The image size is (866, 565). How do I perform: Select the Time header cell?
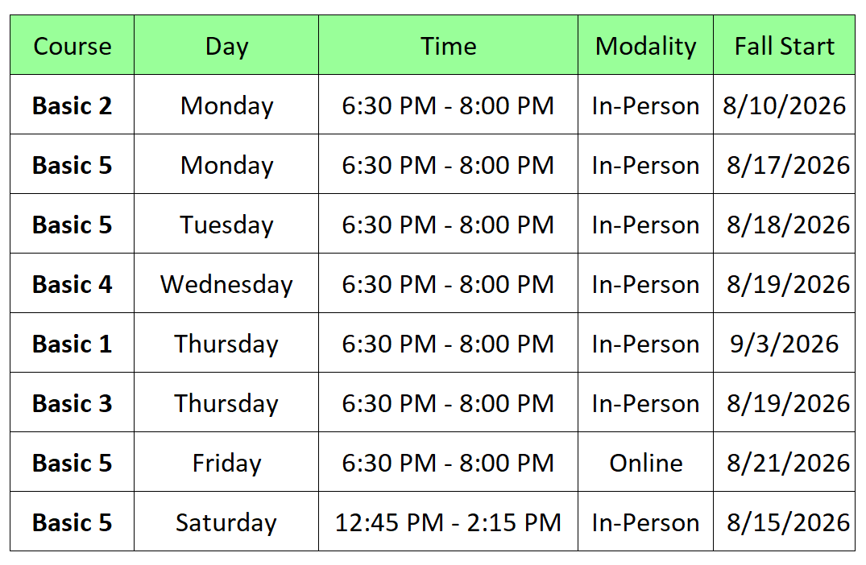tap(448, 45)
